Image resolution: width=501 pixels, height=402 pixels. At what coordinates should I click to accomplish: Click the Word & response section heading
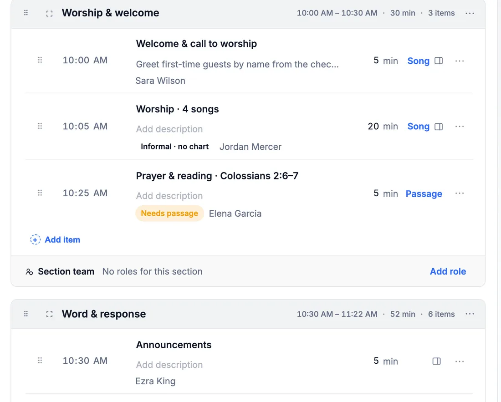pos(104,314)
